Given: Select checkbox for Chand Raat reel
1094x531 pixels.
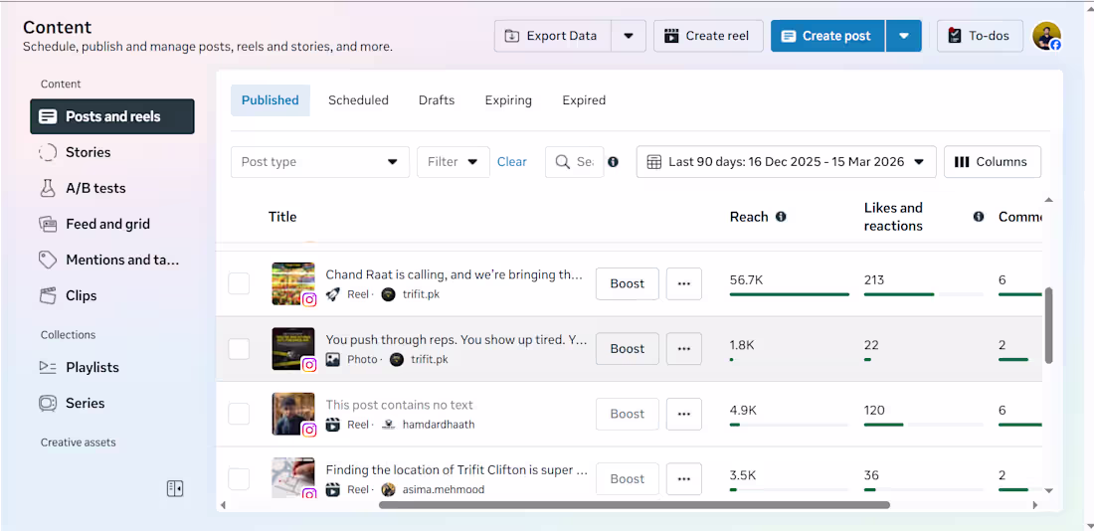Looking at the screenshot, I should click(x=239, y=284).
